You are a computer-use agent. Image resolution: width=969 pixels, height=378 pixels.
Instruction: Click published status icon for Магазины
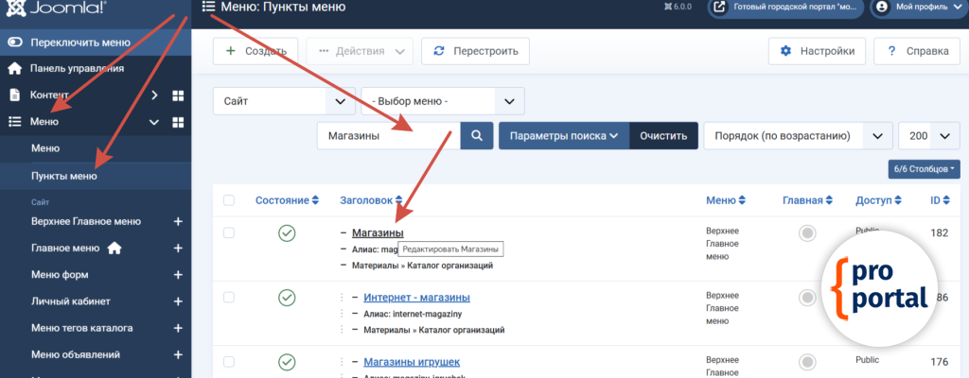pos(287,233)
